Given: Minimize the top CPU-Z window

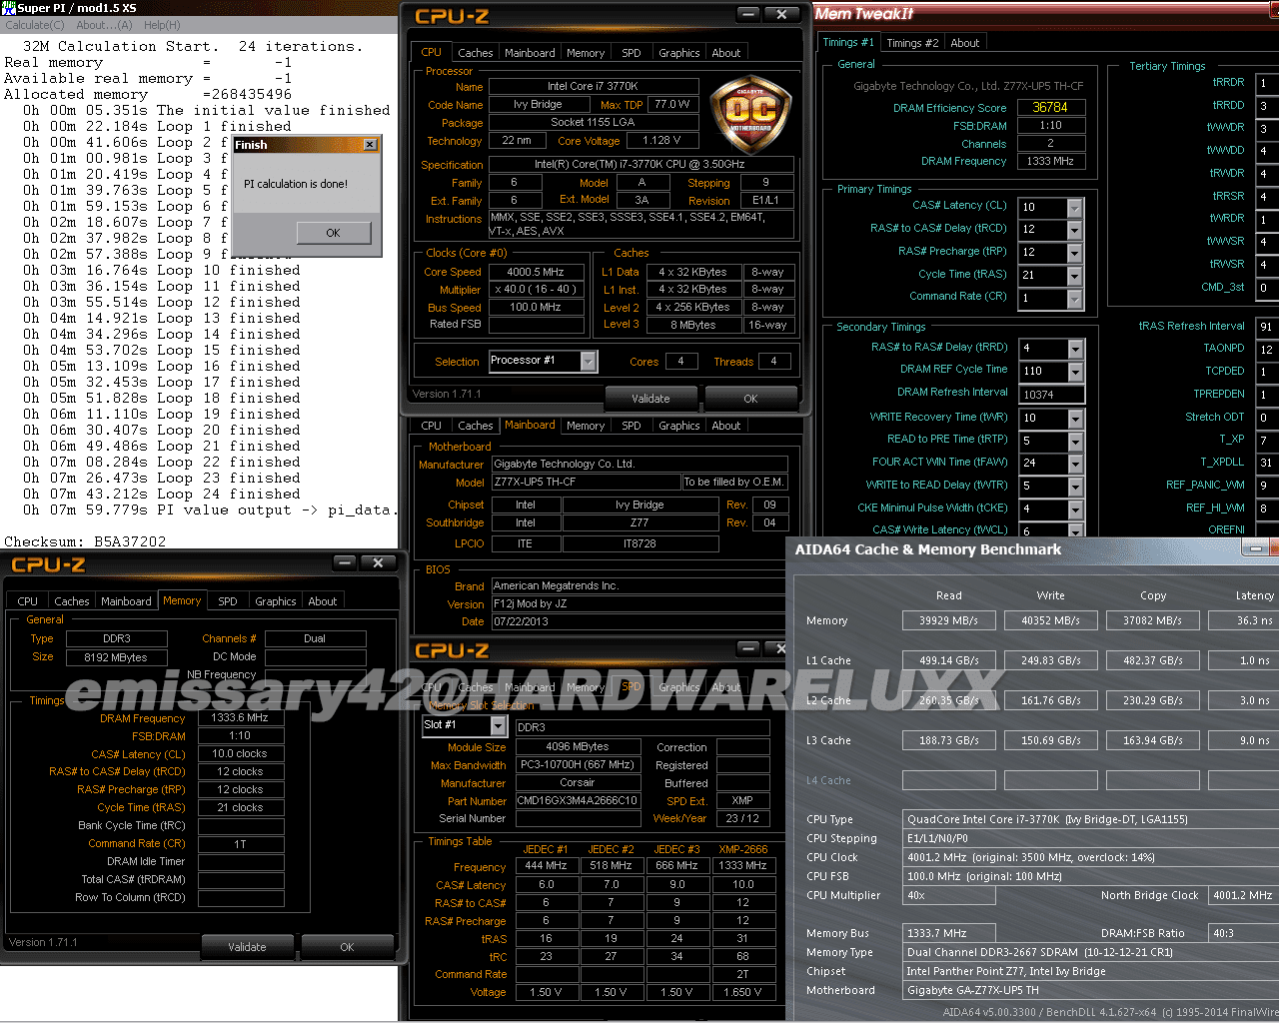Looking at the screenshot, I should click(x=748, y=15).
